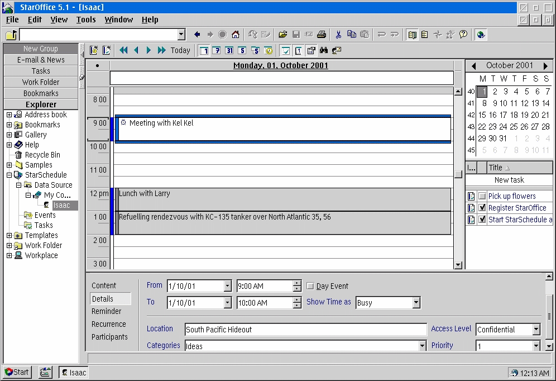Jump back with the double-left arrow
Screen dimensions: 556x381
(123, 50)
